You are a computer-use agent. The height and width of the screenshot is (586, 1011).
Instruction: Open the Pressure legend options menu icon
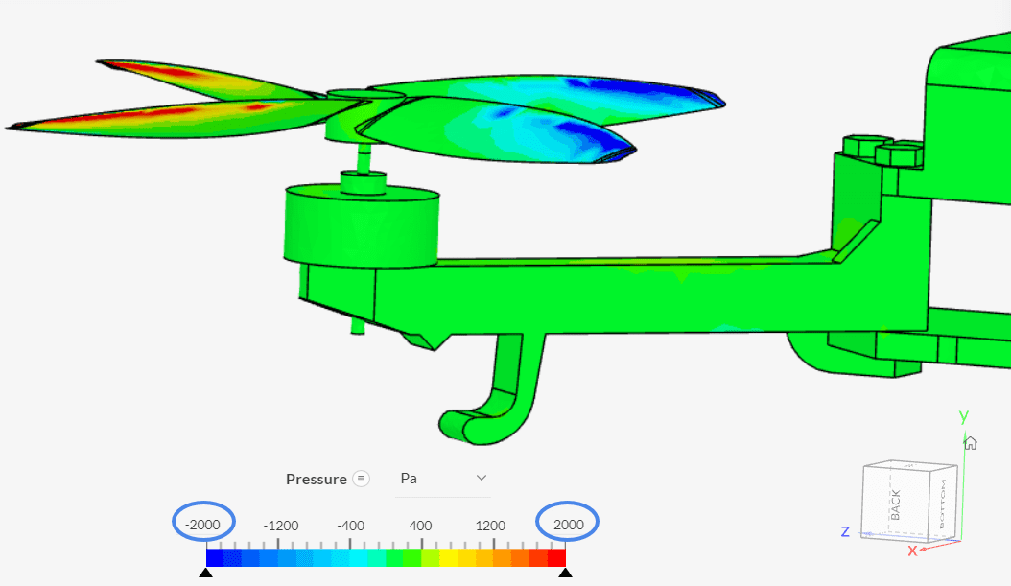click(361, 479)
